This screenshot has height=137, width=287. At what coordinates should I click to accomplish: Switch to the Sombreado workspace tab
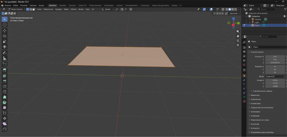click(x=109, y=5)
